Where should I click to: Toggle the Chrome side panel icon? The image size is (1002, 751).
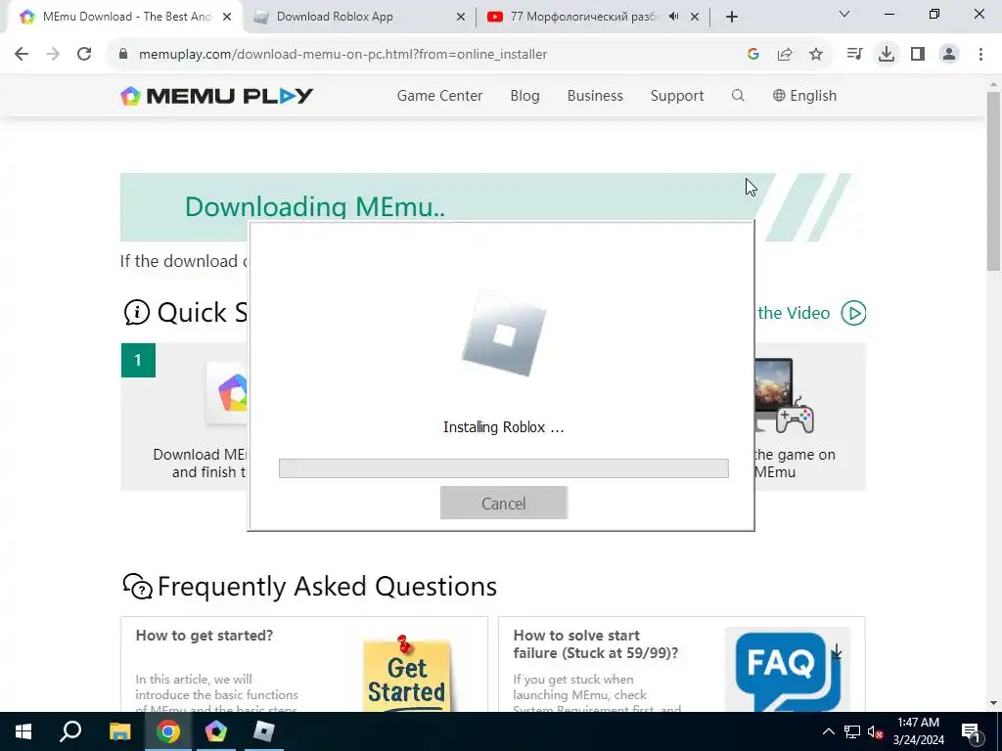pyautogui.click(x=918, y=55)
